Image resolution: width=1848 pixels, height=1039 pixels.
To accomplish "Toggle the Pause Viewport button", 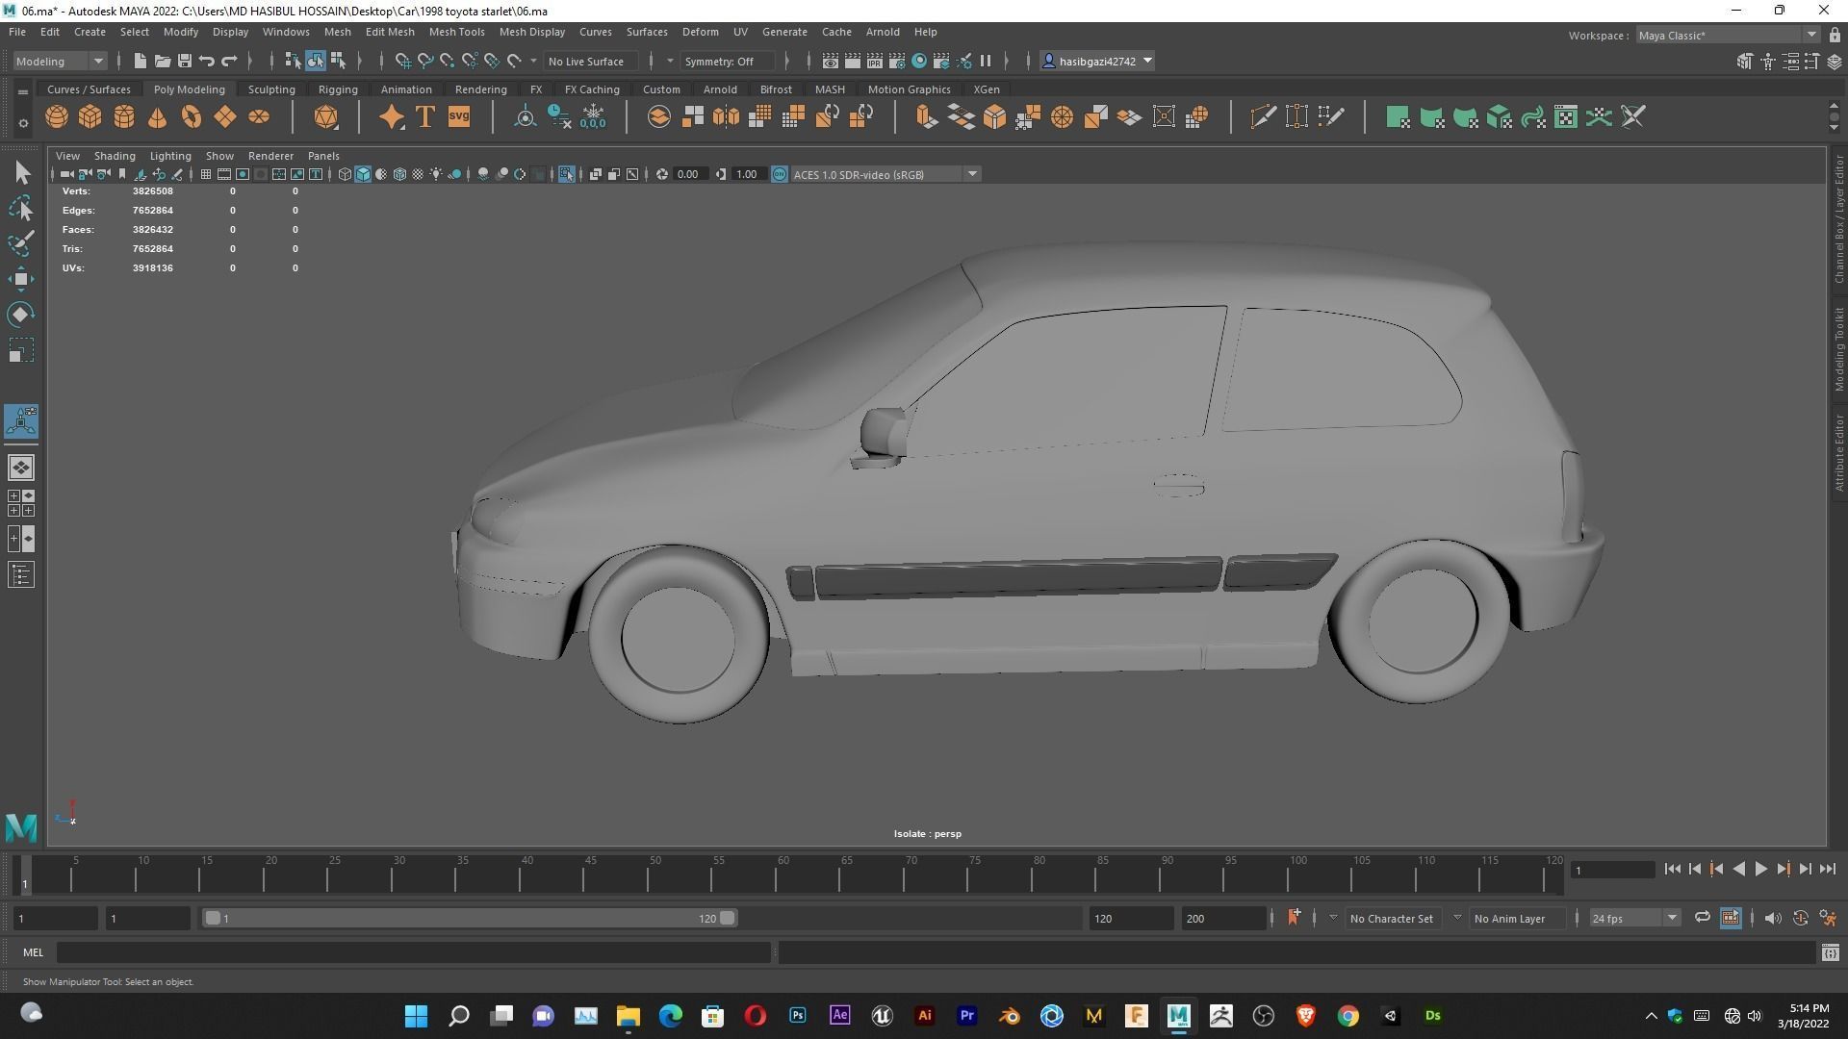I will point(986,61).
